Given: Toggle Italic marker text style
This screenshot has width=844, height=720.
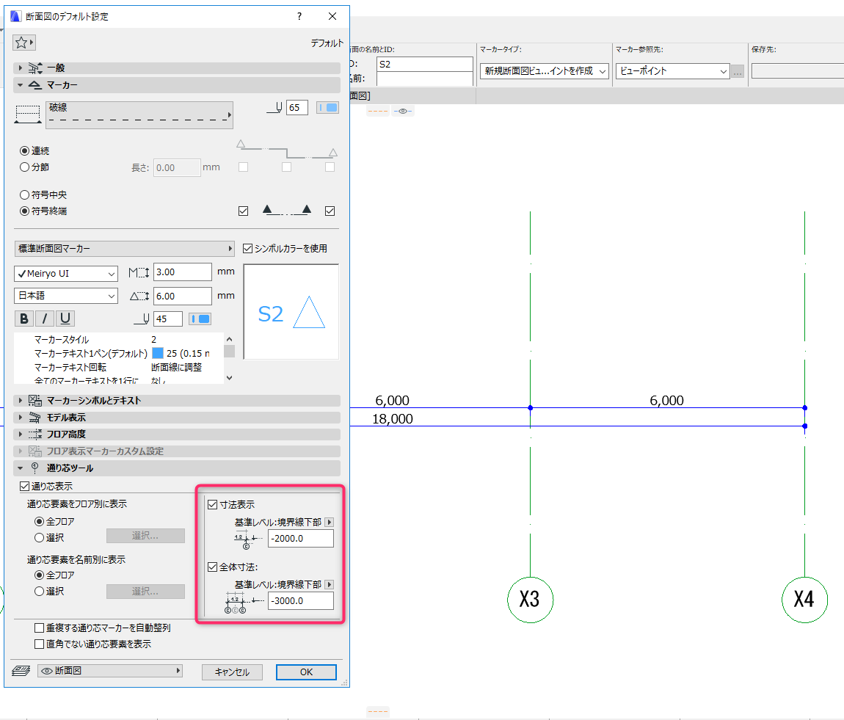Looking at the screenshot, I should click(45, 319).
